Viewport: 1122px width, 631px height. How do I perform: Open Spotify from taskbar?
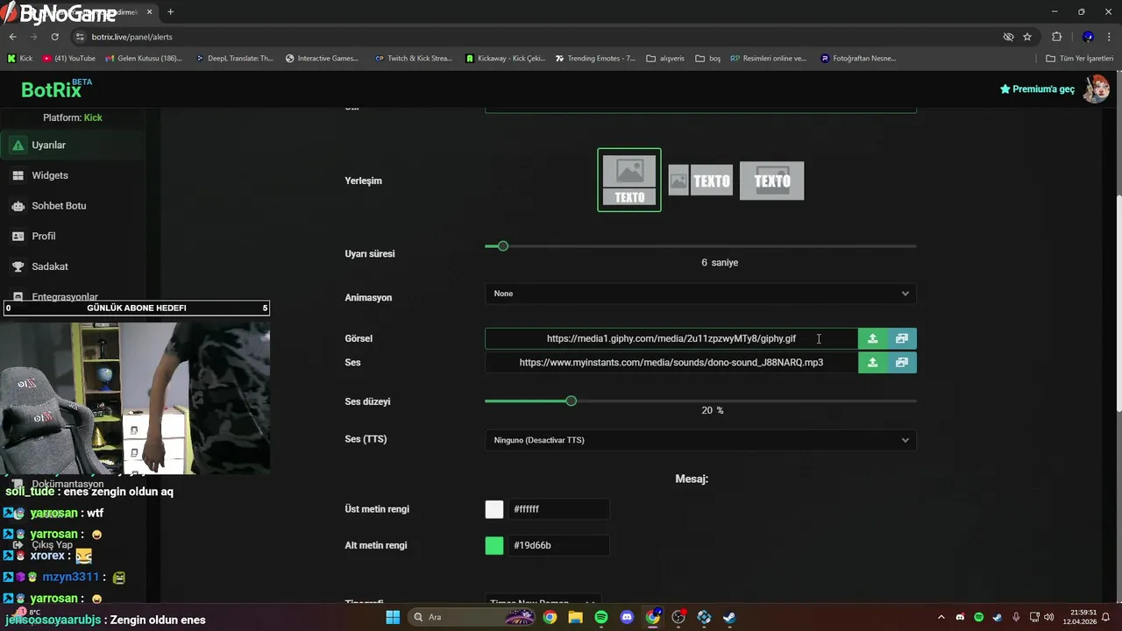601,617
